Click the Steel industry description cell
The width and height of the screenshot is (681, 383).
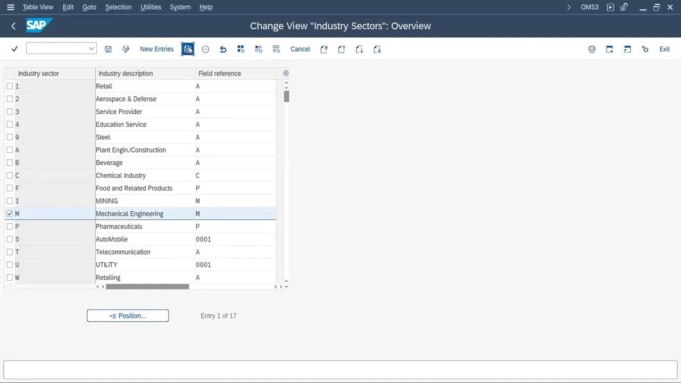tap(145, 137)
